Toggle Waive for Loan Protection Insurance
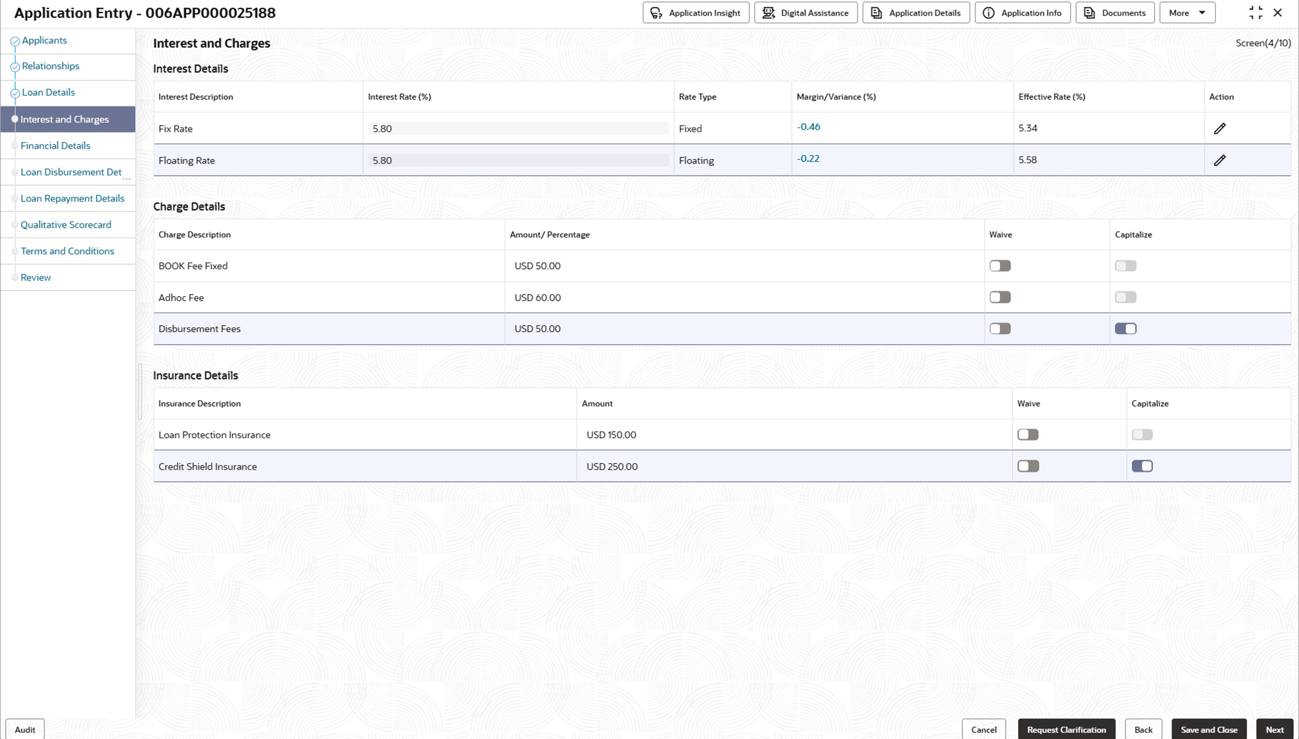Image resolution: width=1299 pixels, height=739 pixels. (1028, 435)
